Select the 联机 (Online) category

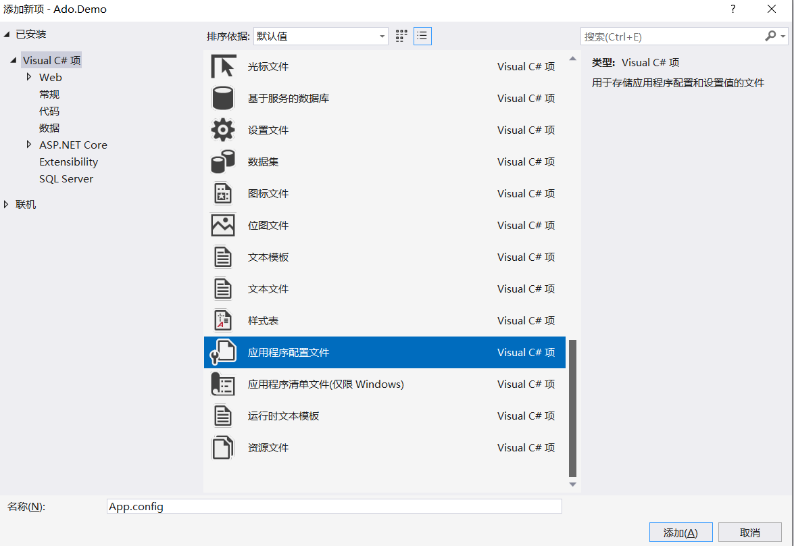click(x=26, y=204)
